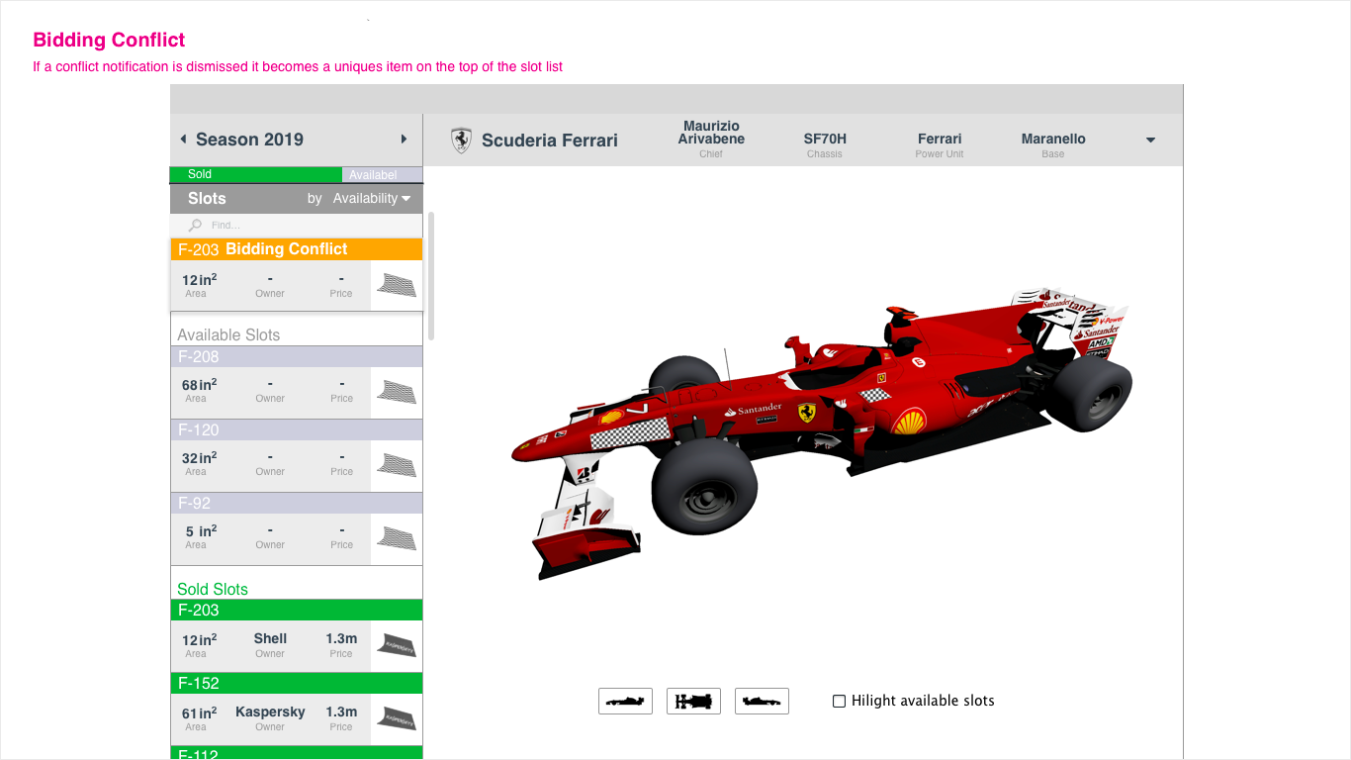This screenshot has width=1351, height=760.
Task: Click the Kaspersky owner value
Action: [270, 712]
